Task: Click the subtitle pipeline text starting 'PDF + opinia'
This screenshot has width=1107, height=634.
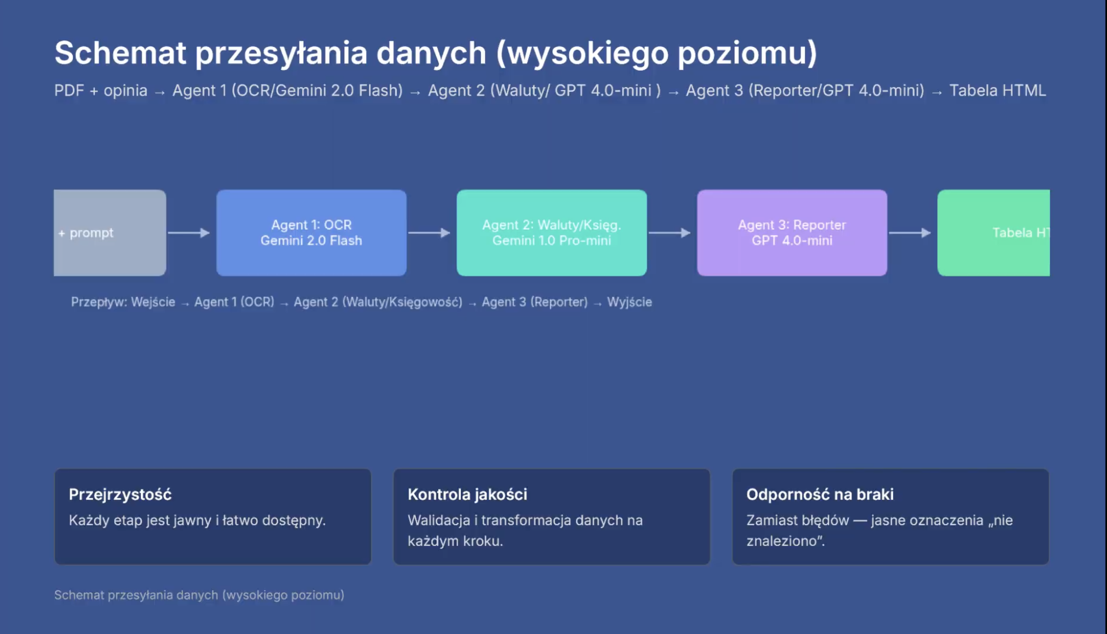Action: (549, 91)
